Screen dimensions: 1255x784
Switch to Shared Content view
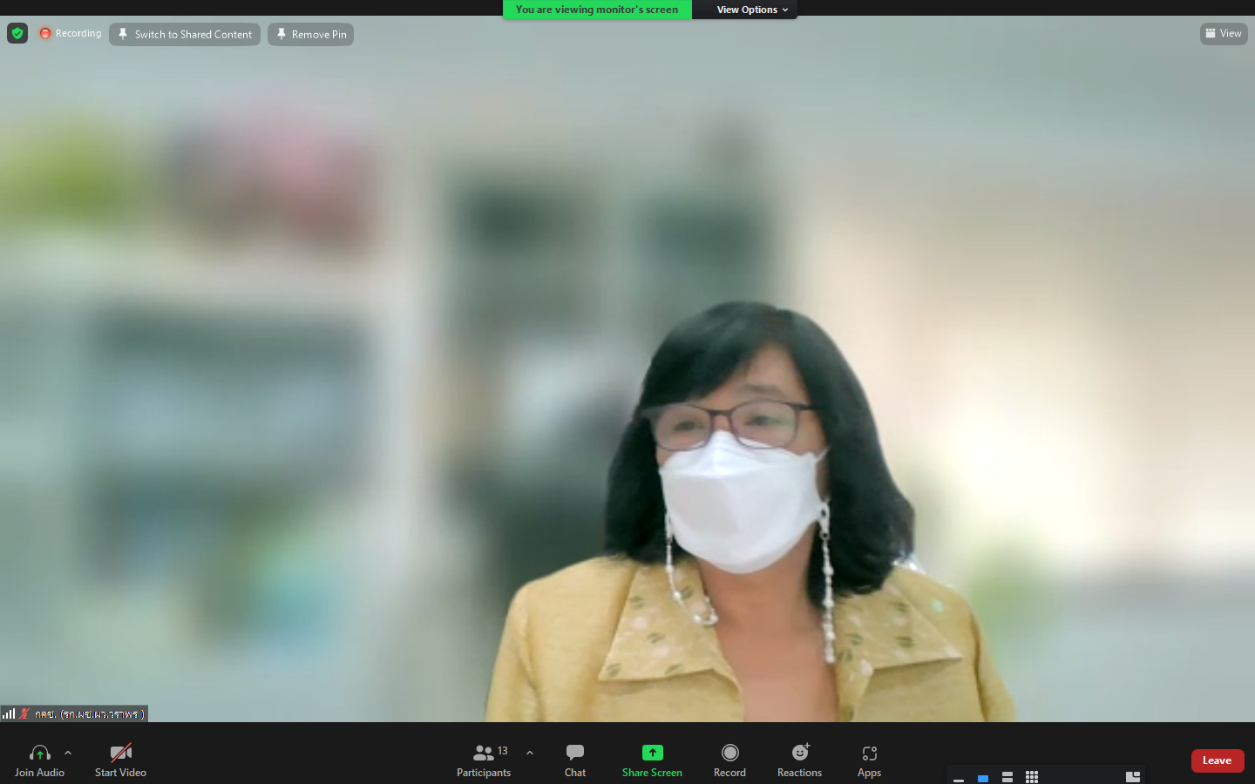(185, 34)
